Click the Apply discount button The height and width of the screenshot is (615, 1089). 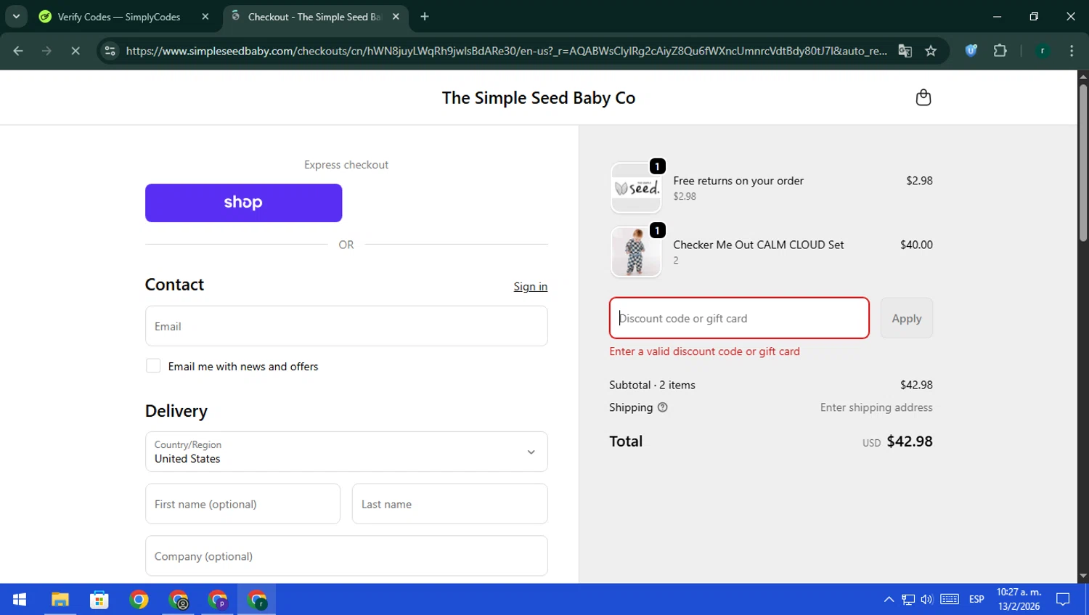906,318
